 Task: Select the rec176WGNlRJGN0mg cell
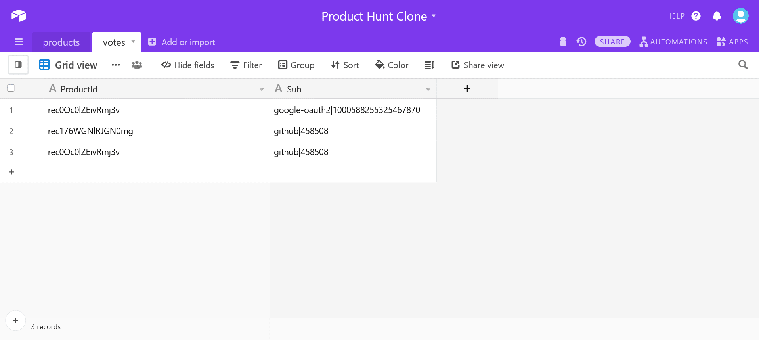[x=157, y=131]
